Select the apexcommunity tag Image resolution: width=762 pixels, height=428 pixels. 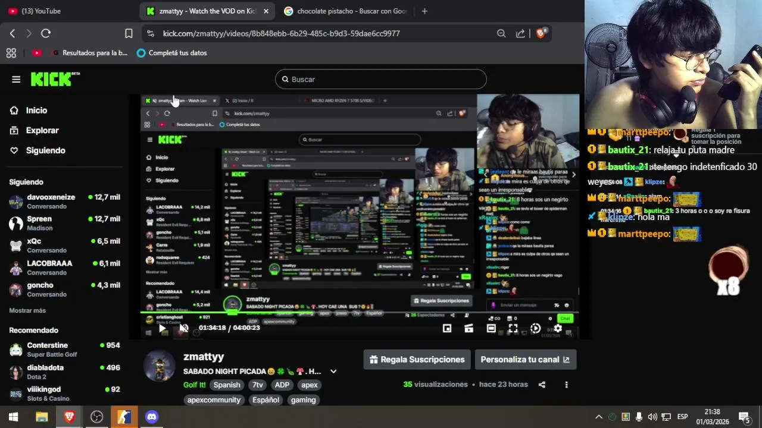coord(214,400)
